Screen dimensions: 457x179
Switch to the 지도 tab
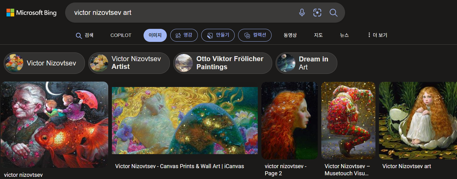(x=318, y=35)
